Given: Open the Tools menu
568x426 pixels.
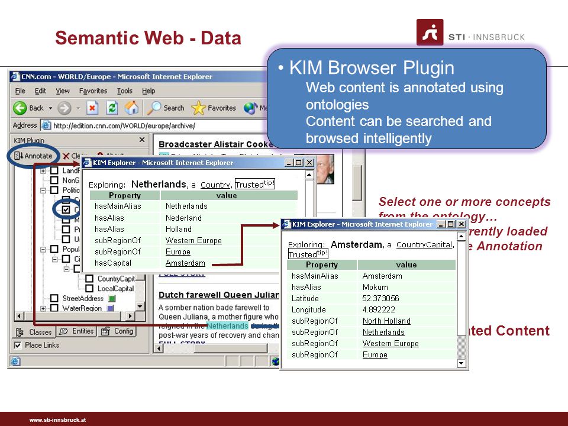Looking at the screenshot, I should (125, 91).
